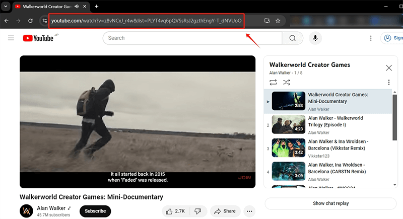Open the 4:23 Walkerworld Trilogy thumbnail
This screenshot has width=403, height=219.
click(289, 124)
